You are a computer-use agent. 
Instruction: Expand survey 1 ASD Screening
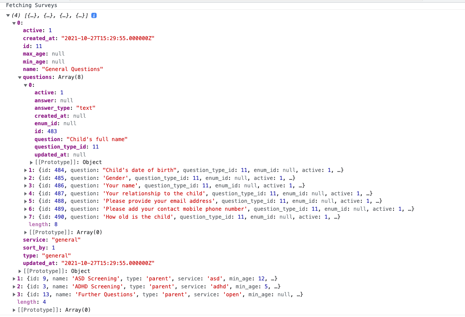coord(14,279)
